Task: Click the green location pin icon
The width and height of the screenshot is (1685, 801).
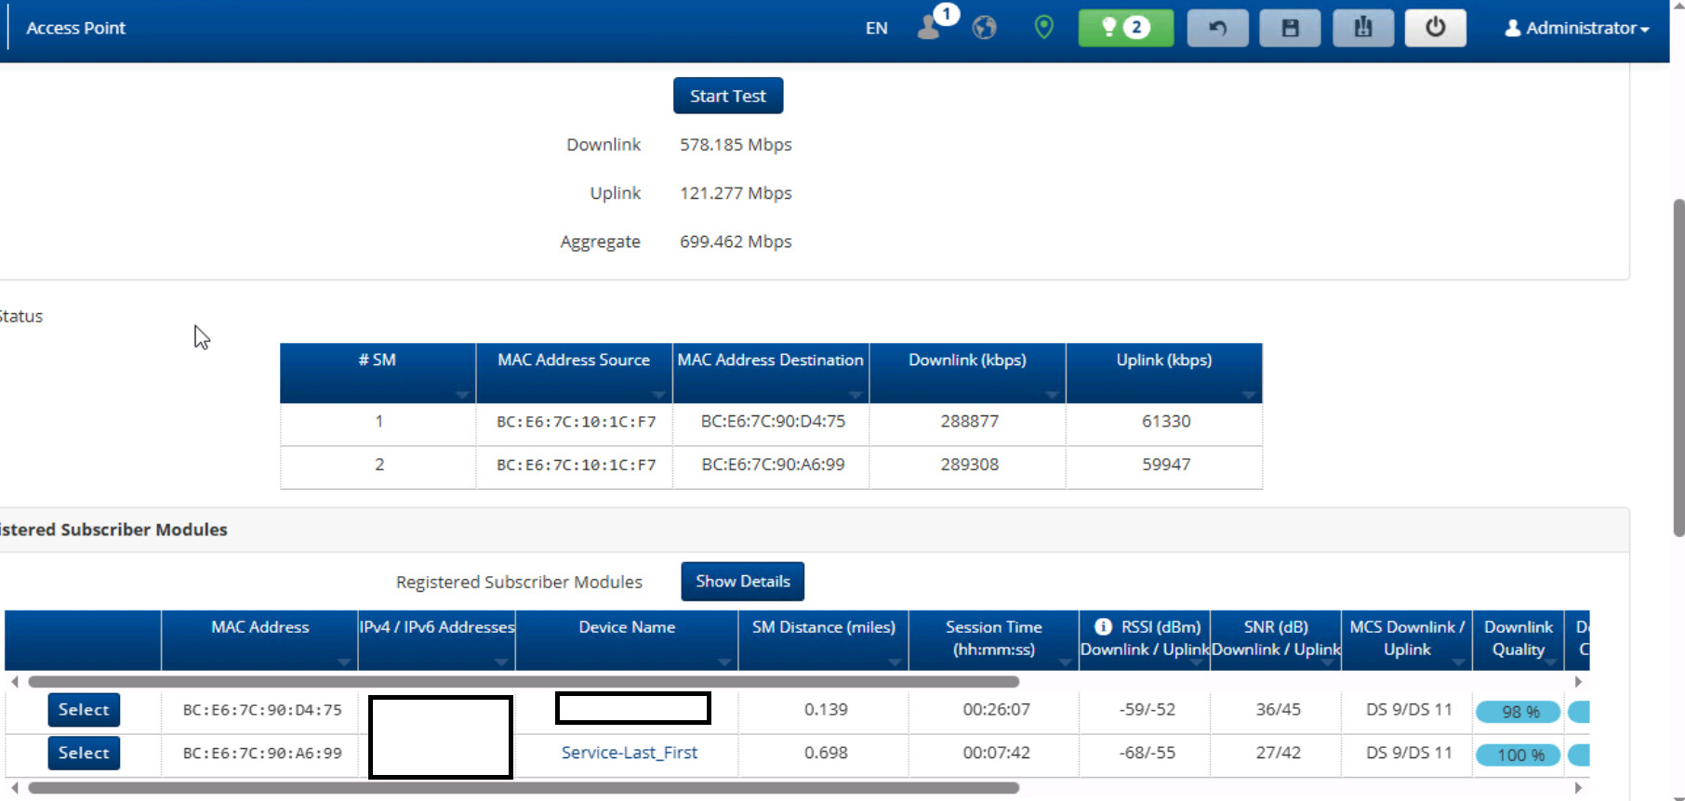Action: click(x=1043, y=28)
